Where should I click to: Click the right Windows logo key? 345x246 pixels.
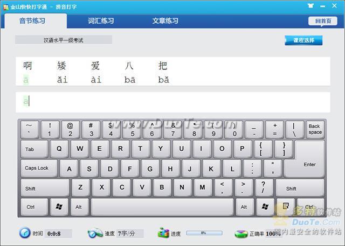point(265,207)
